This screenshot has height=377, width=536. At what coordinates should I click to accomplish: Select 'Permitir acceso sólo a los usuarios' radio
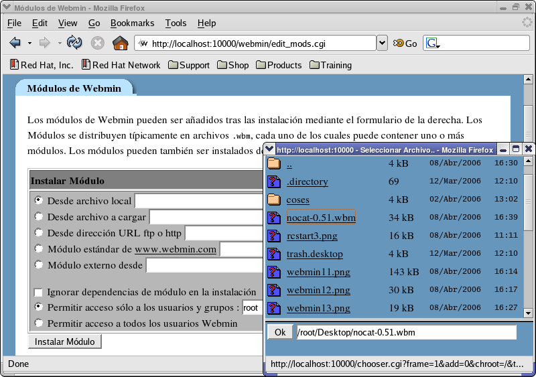39,307
